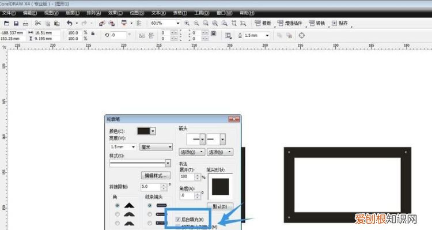Click the 转换 toolbar button
The height and width of the screenshot is (230, 432).
(317, 23)
